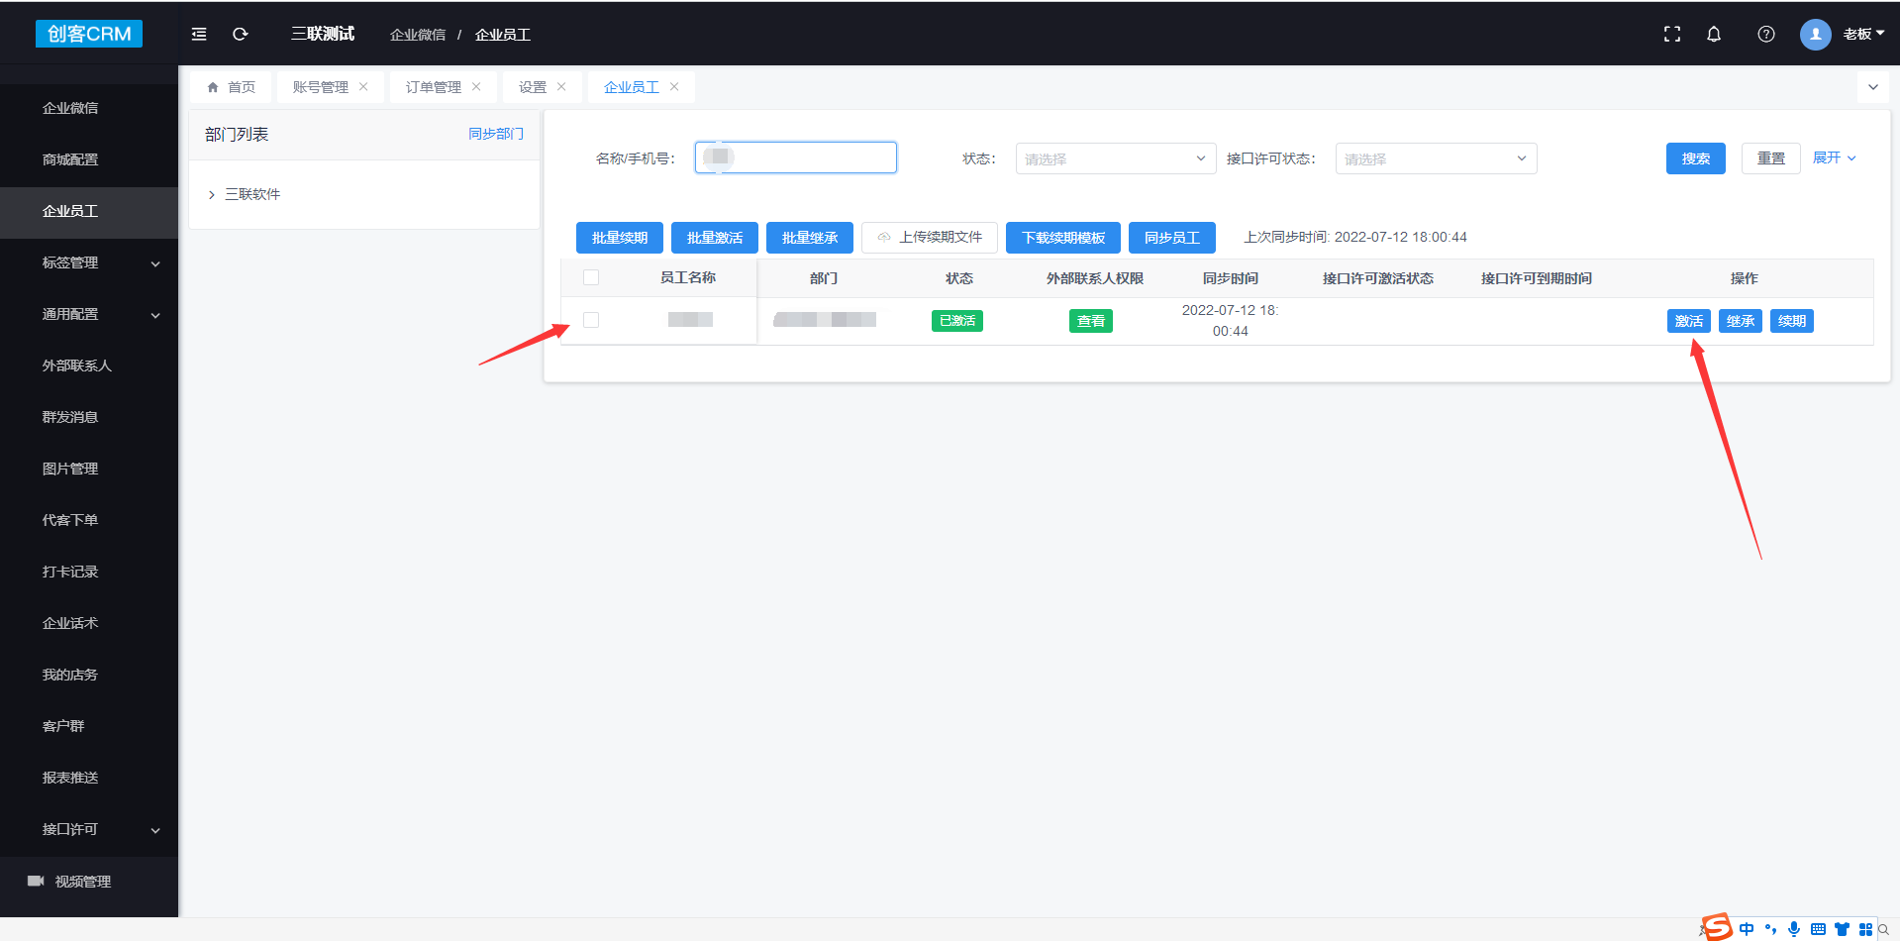Screen dimensions: 1900x941
Task: Click the Sogou microphone voice input icon
Action: pos(1794,929)
